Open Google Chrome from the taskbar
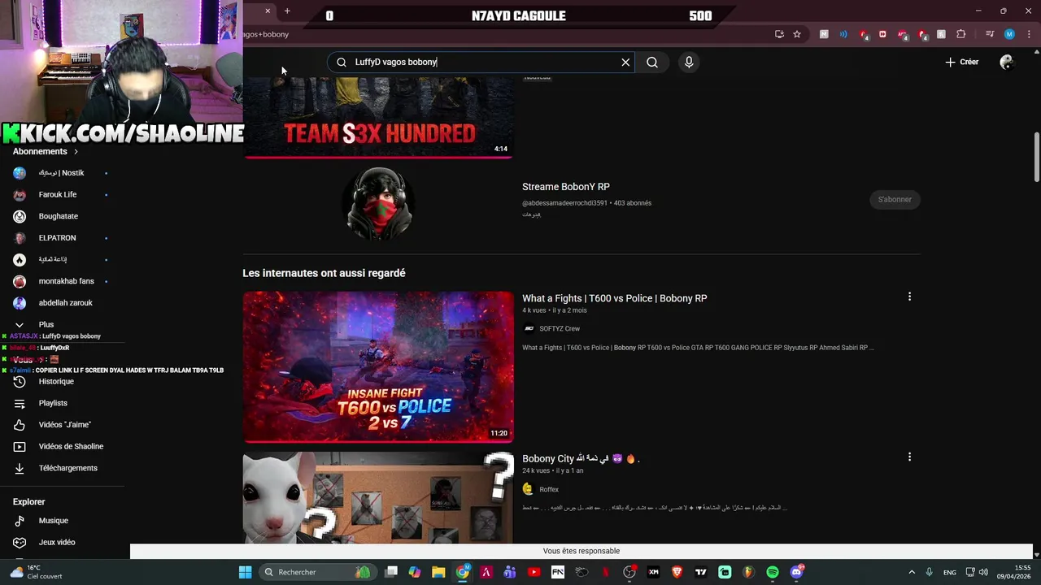Screen dimensions: 1041x585 [x=463, y=572]
